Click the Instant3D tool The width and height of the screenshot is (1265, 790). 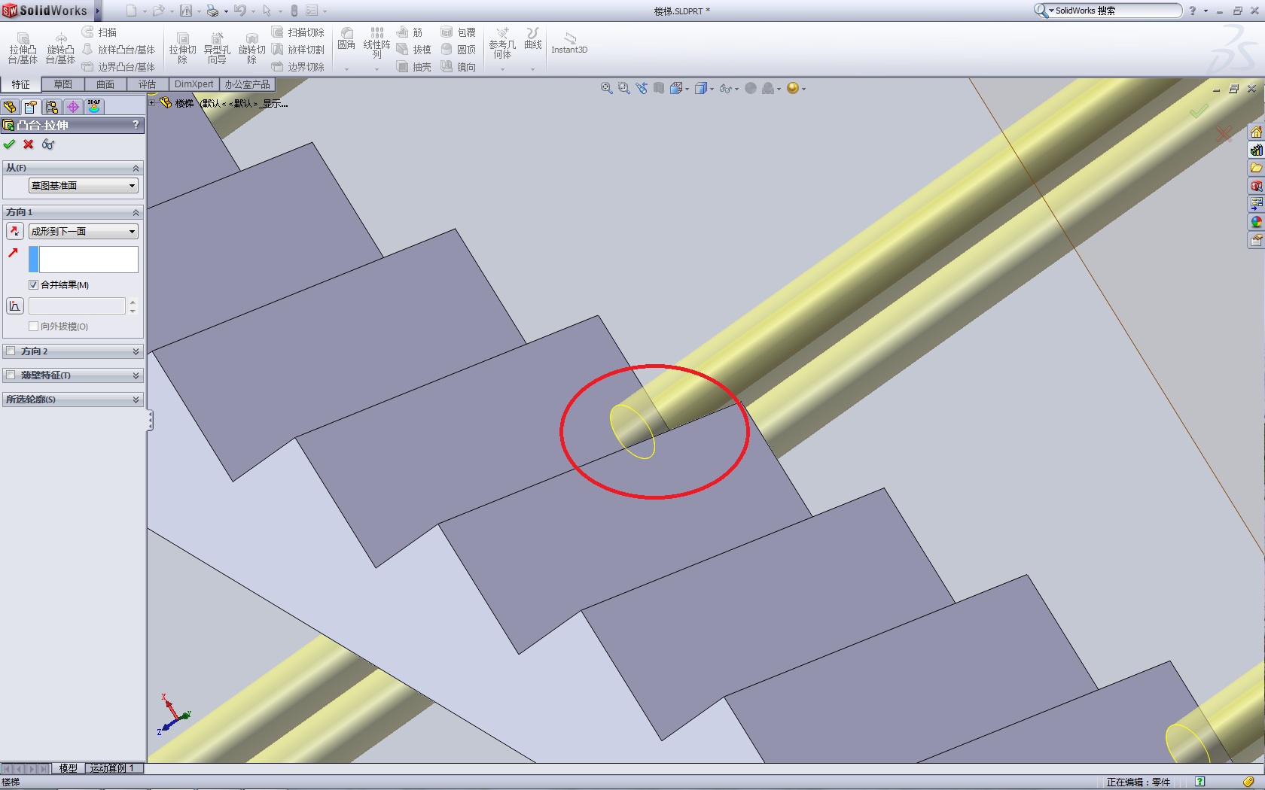click(x=569, y=43)
